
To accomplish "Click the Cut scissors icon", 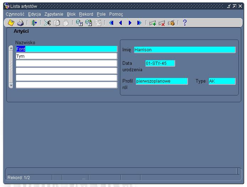I will 47,23.
